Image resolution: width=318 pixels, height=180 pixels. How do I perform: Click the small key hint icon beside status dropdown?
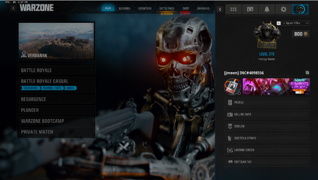pos(278,23)
